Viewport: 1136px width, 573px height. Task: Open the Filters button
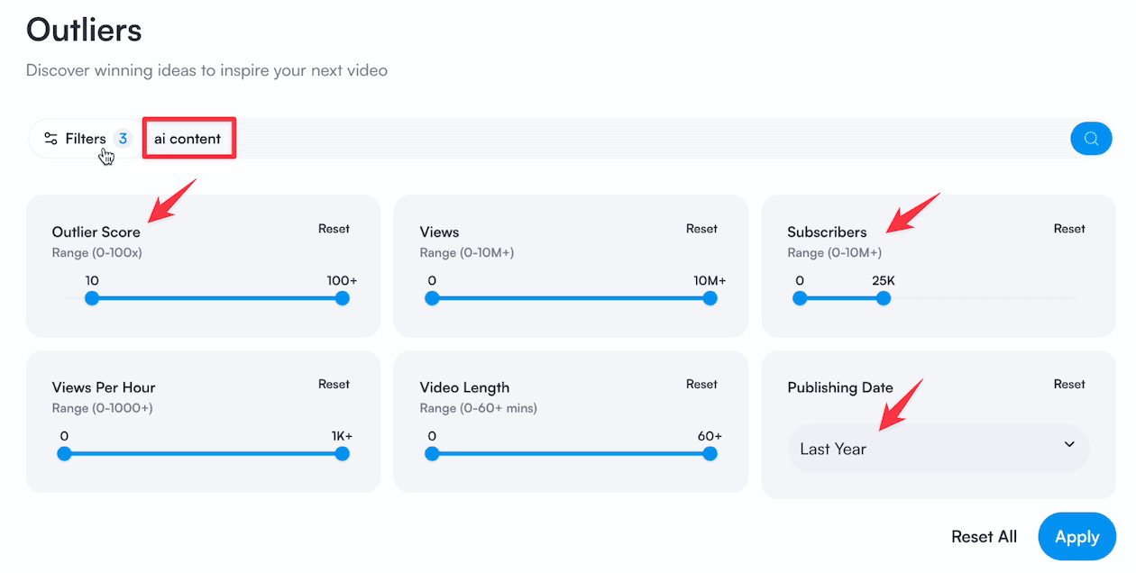87,139
